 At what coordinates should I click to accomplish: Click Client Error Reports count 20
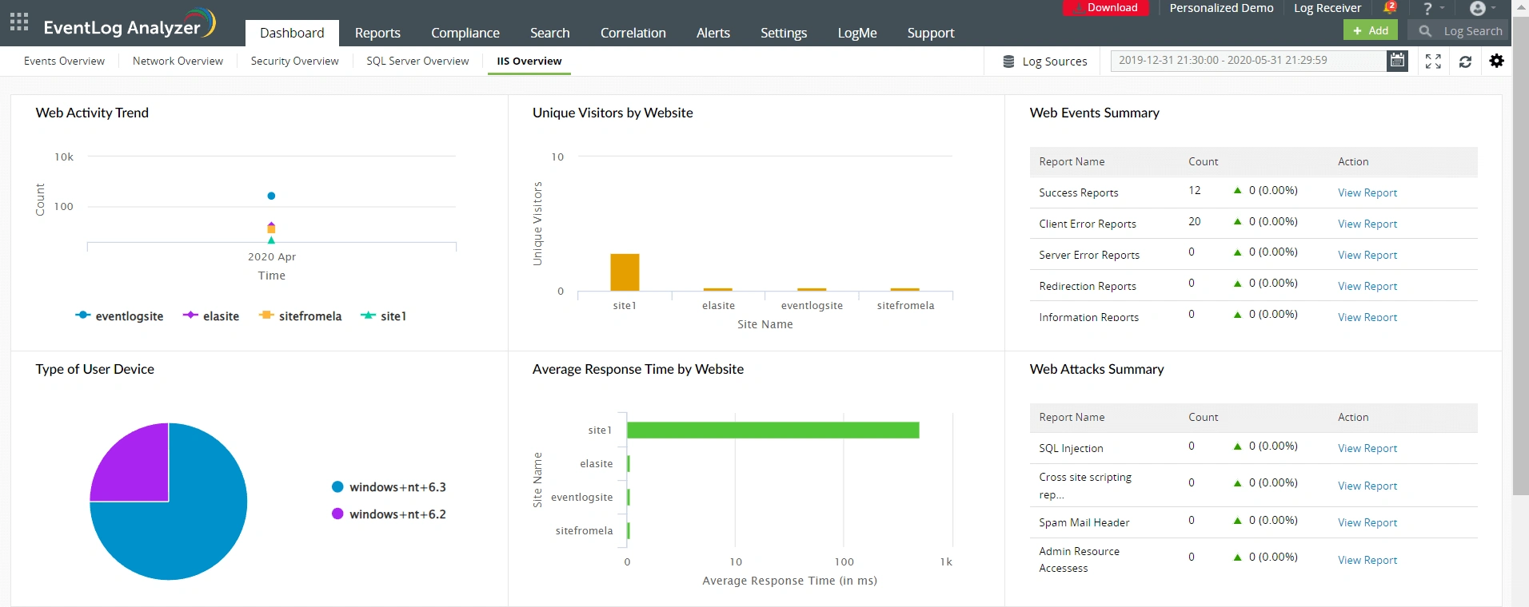click(1195, 221)
